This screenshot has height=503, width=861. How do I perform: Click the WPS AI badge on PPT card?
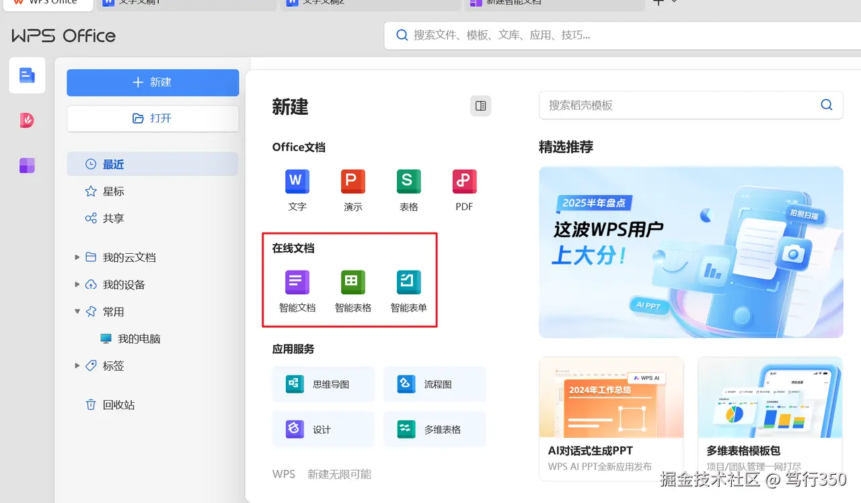pyautogui.click(x=646, y=378)
